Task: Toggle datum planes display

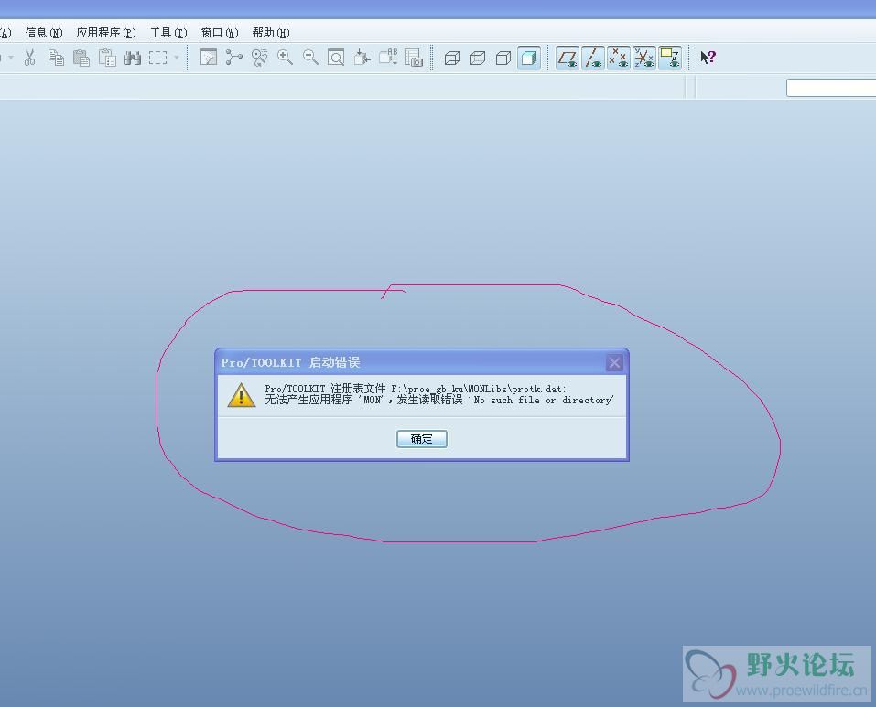Action: pyautogui.click(x=567, y=58)
